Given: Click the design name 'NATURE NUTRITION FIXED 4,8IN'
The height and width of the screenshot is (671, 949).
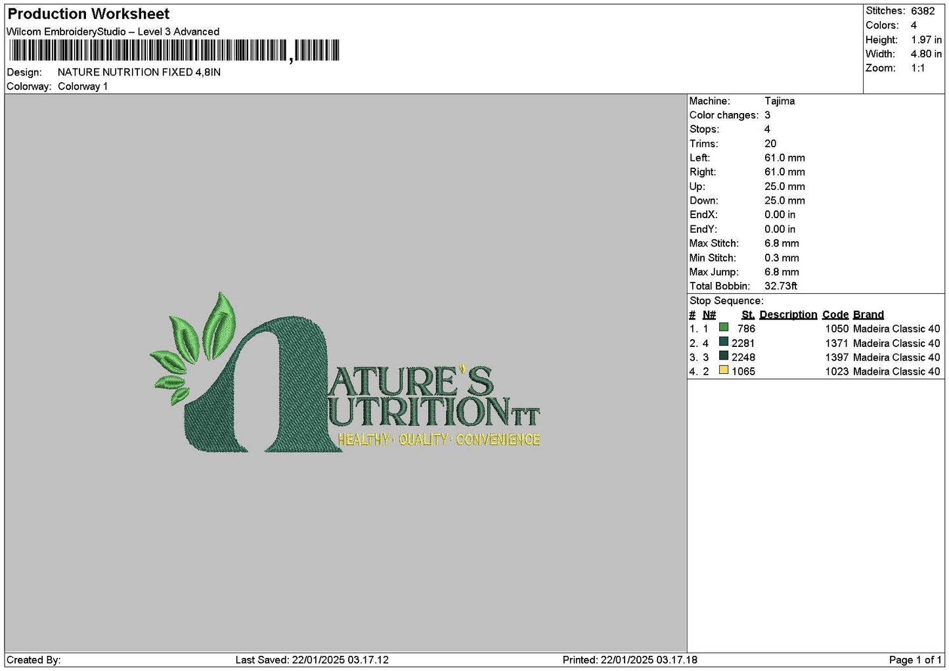Looking at the screenshot, I should tap(139, 72).
